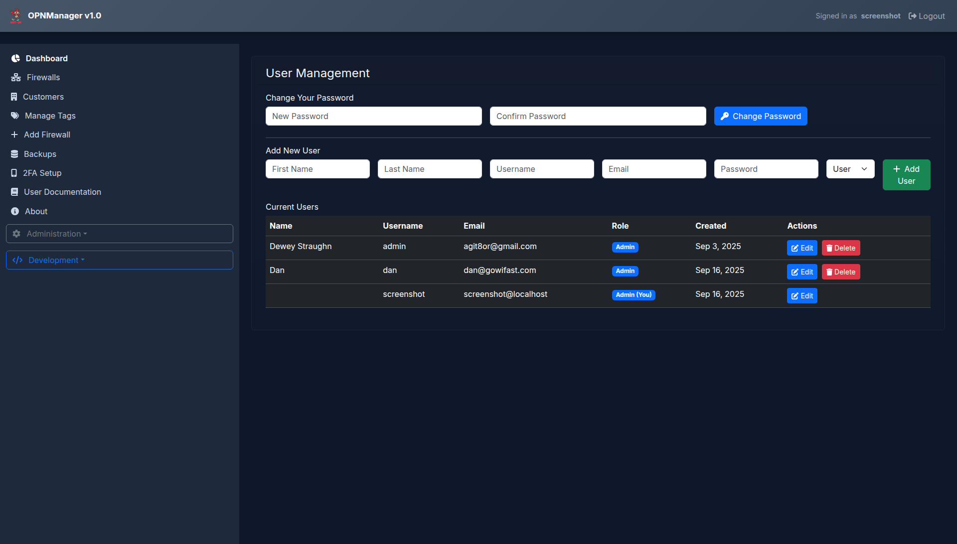Click the User Documentation book icon
This screenshot has height=544, width=957.
[14, 192]
